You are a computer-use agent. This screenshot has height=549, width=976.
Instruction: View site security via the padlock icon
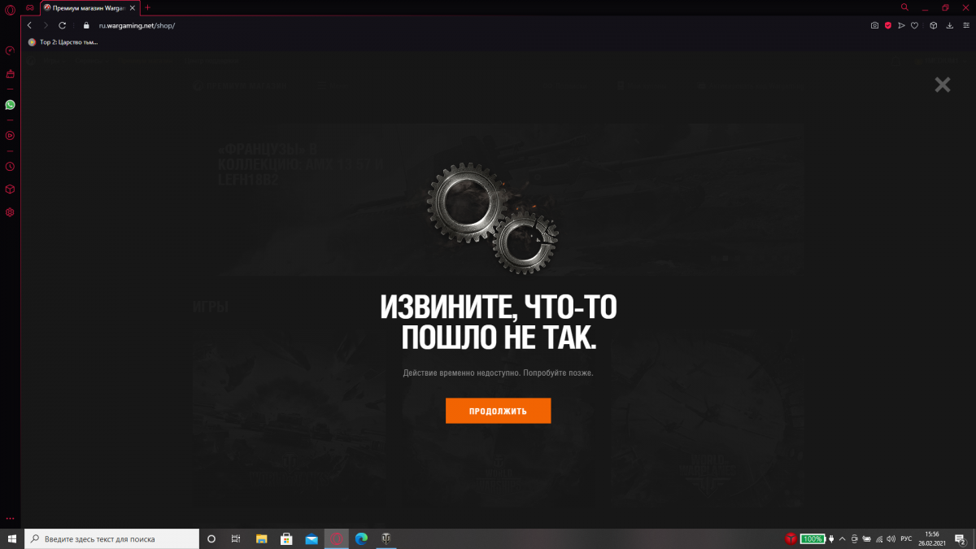[x=85, y=25]
